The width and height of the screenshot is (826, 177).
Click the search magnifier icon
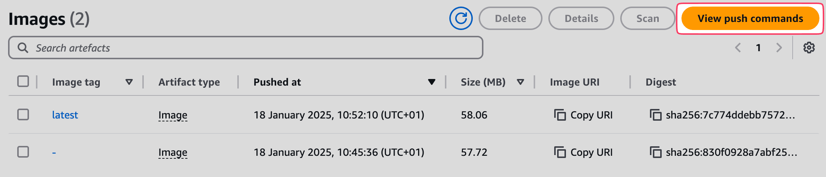[23, 48]
